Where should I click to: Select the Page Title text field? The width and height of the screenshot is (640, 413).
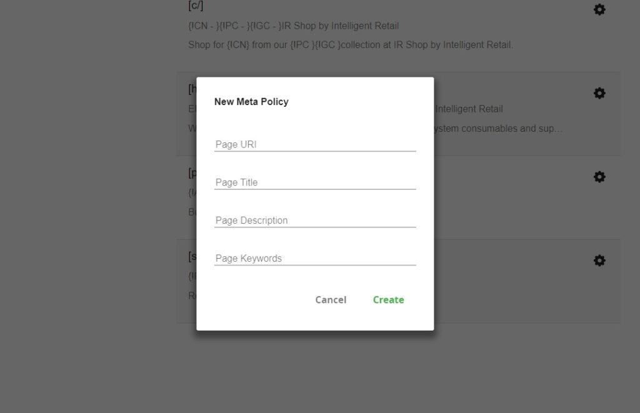click(315, 182)
